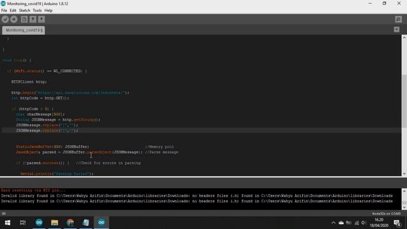The image size is (407, 229).
Task: Click the '//Parse message' comment
Action: tap(162, 152)
